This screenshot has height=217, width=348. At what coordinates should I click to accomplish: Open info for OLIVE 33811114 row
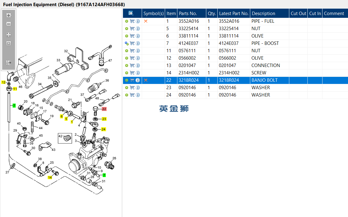coord(138,36)
